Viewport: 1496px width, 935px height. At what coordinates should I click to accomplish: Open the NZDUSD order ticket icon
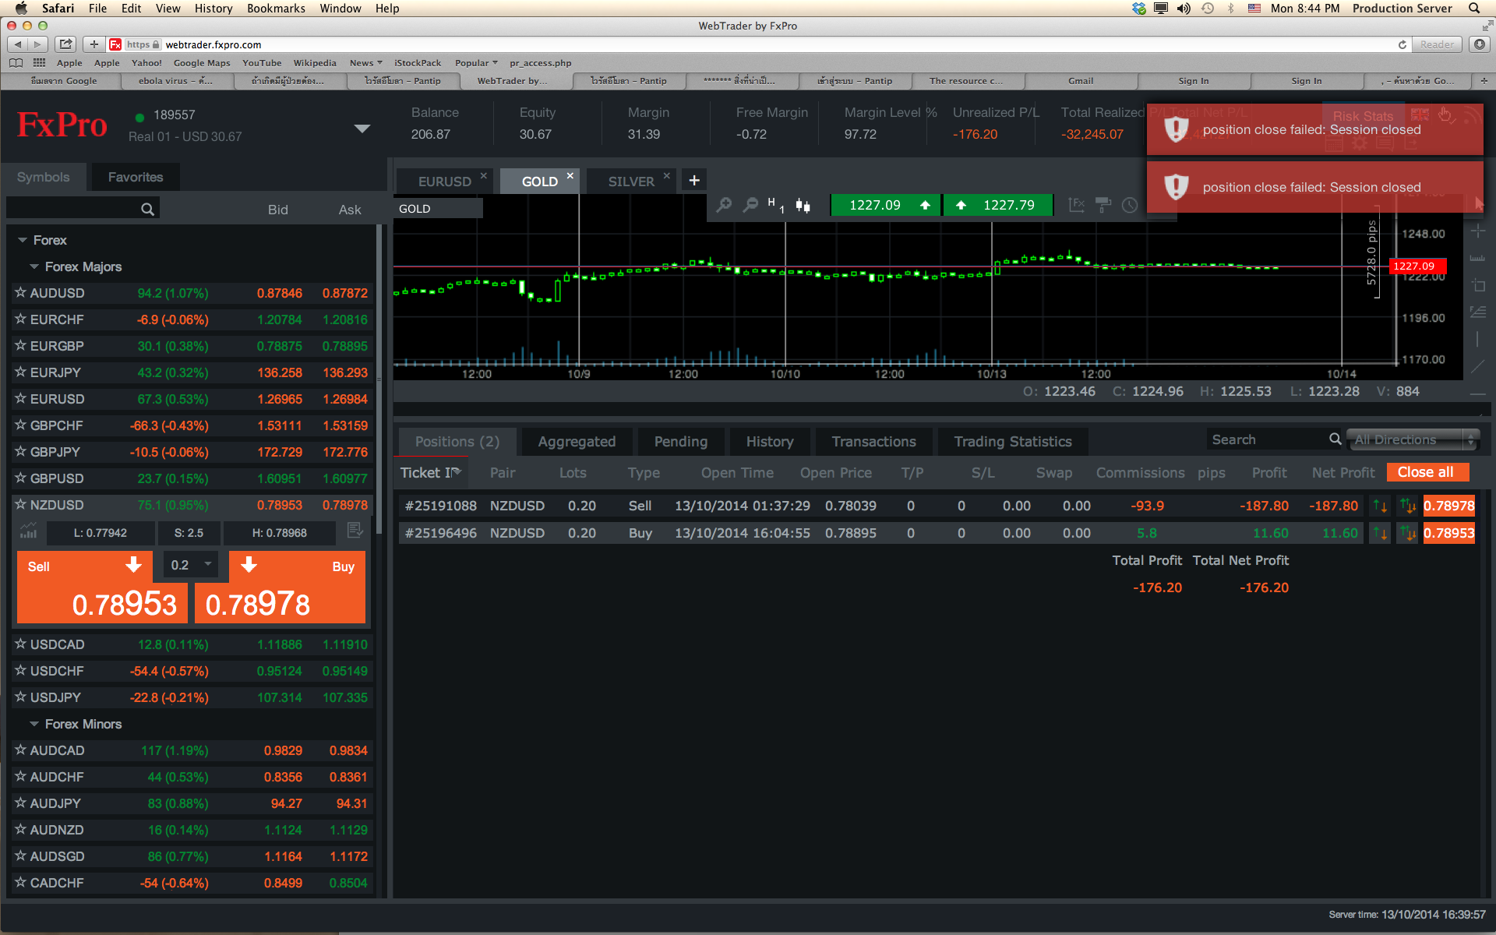click(355, 531)
